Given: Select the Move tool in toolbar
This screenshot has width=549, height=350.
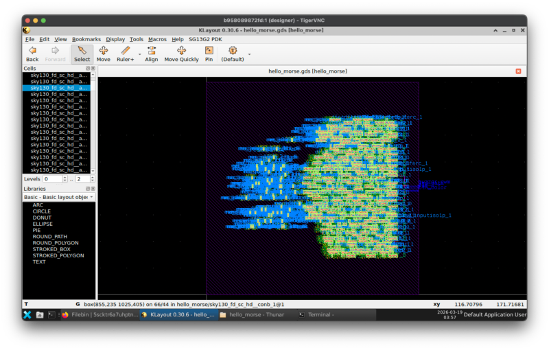Looking at the screenshot, I should (103, 54).
